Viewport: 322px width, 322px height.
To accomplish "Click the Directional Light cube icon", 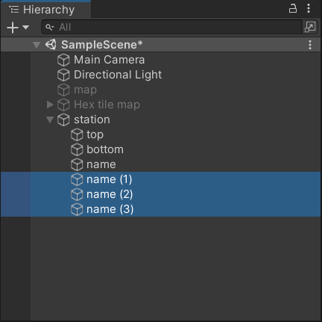I will click(63, 75).
